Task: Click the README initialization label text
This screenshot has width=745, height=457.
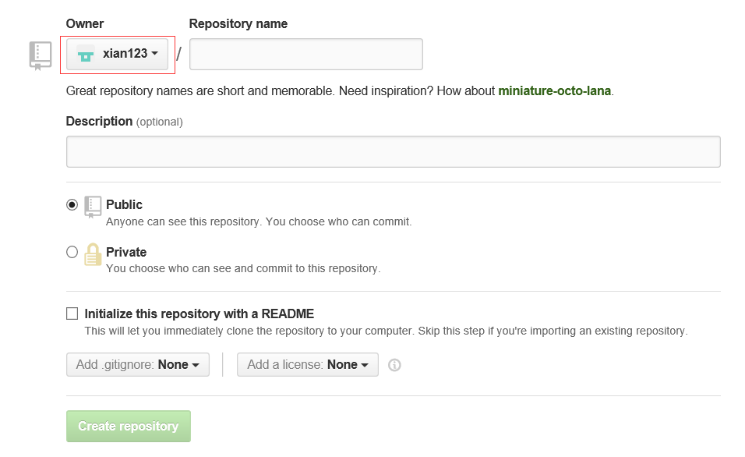Action: [x=199, y=314]
